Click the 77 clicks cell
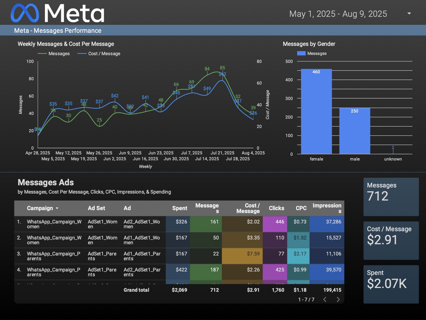Image resolution: width=426 pixels, height=320 pixels. [275, 256]
